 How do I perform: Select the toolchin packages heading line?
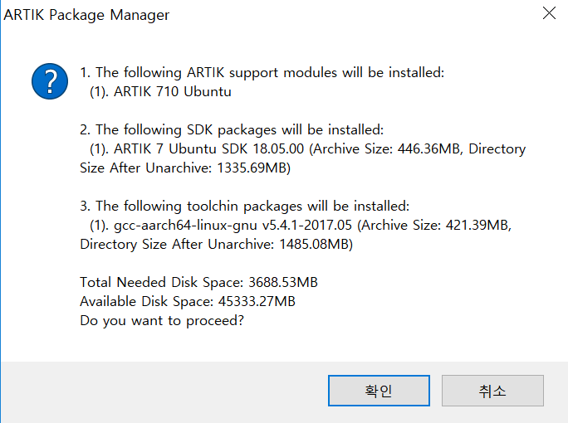point(244,206)
